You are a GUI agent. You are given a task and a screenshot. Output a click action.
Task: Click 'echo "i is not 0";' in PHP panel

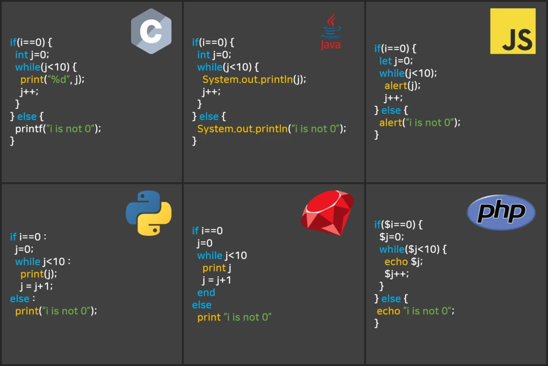click(416, 311)
